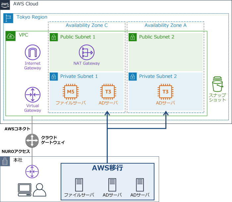232x202 pixels.
Task: Click the AWS移行 heading text
Action: 107,168
